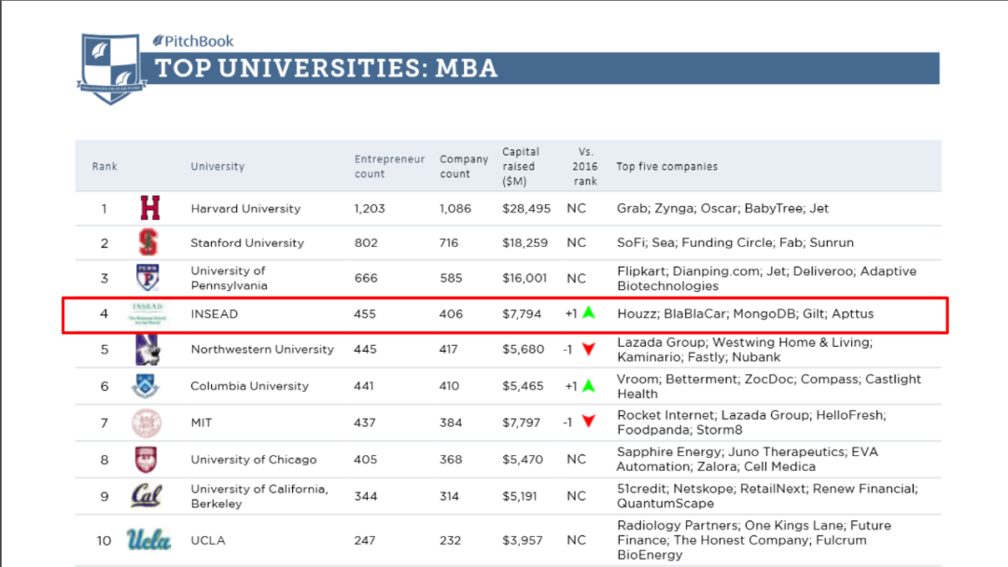Image resolution: width=1008 pixels, height=567 pixels.
Task: Click the UCLA logo
Action: [148, 540]
